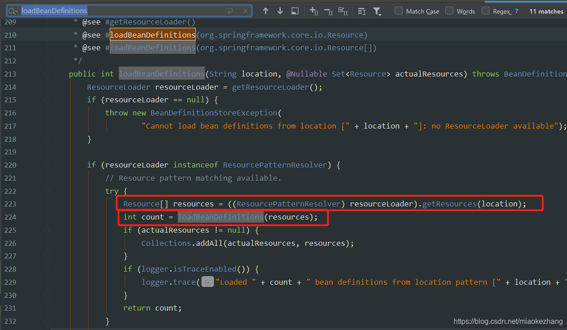567x330 pixels.
Task: Unselect occurrence (minus icon)
Action: [x=329, y=11]
